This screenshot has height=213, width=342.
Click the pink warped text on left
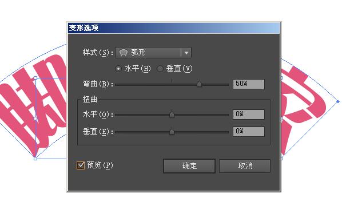click(33, 105)
